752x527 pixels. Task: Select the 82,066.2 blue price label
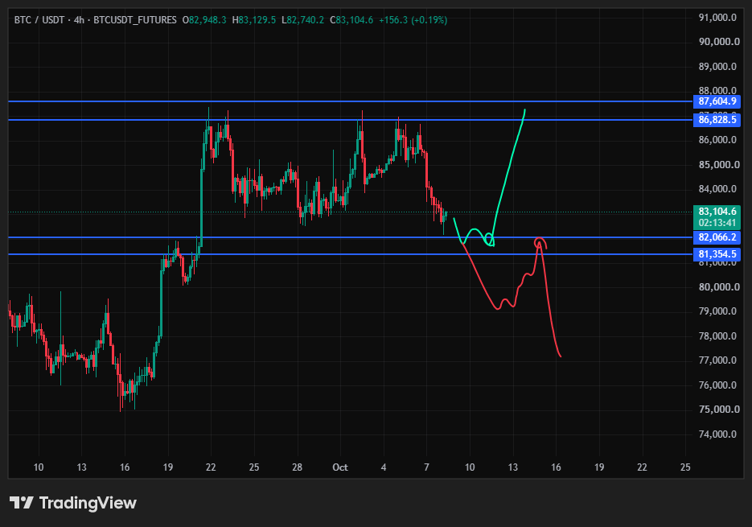click(x=717, y=237)
